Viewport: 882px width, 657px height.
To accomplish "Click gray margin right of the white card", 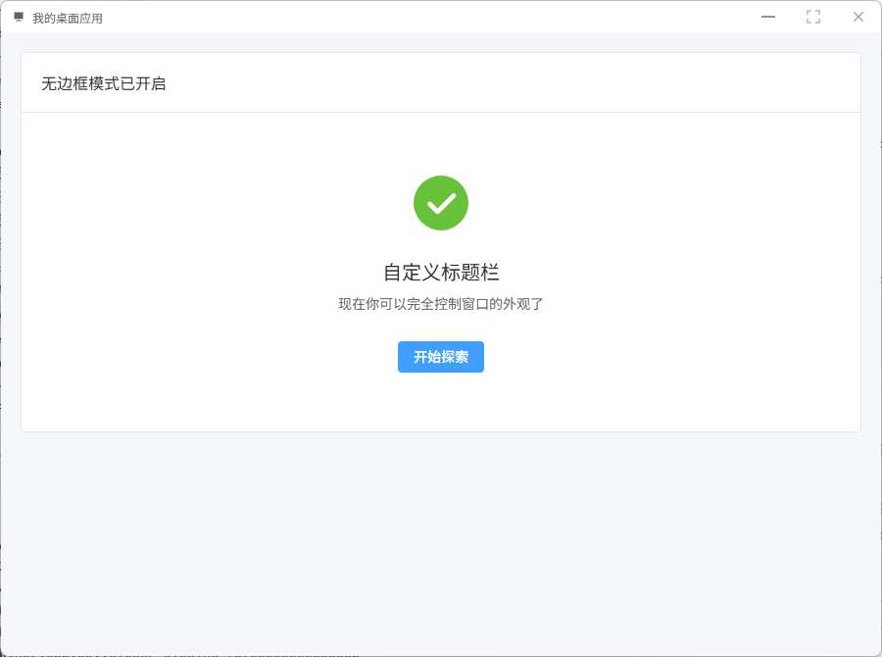I will point(870,245).
